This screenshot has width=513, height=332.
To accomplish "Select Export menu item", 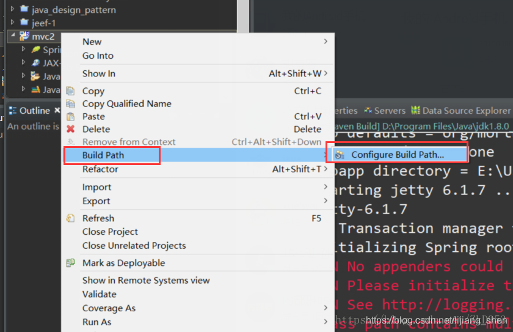I will pyautogui.click(x=198, y=201).
